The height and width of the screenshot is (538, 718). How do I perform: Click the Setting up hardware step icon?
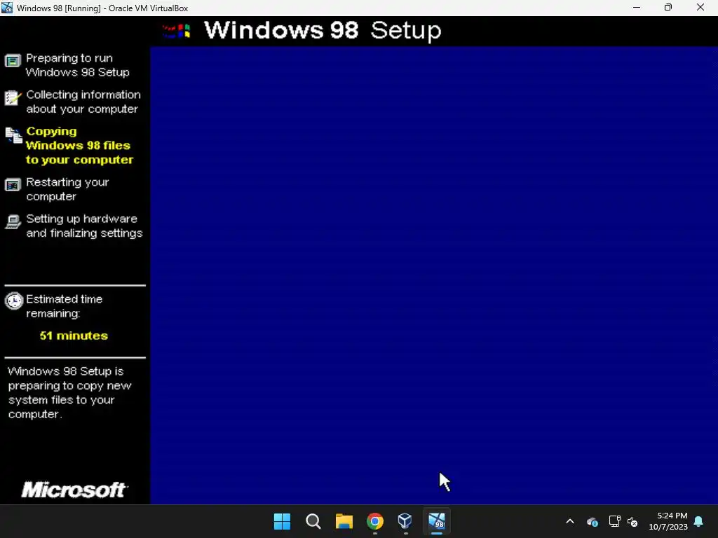click(x=13, y=222)
